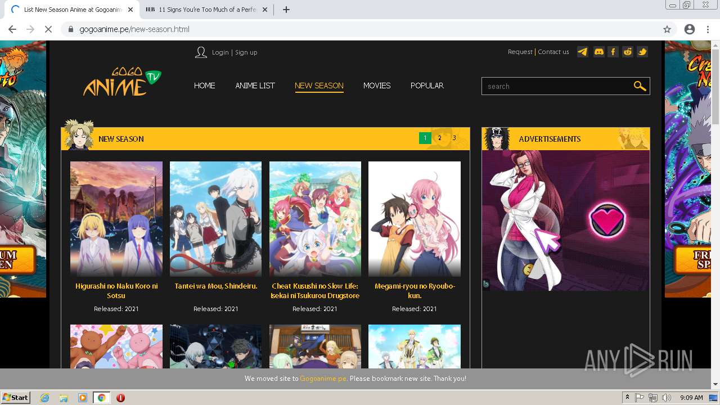Image resolution: width=720 pixels, height=405 pixels.
Task: Click the user profile icon beside Login
Action: (201, 52)
